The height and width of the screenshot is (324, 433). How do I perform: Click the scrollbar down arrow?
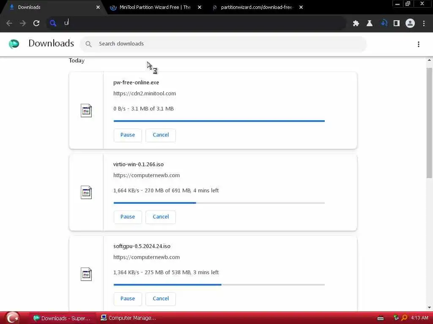[x=429, y=308]
